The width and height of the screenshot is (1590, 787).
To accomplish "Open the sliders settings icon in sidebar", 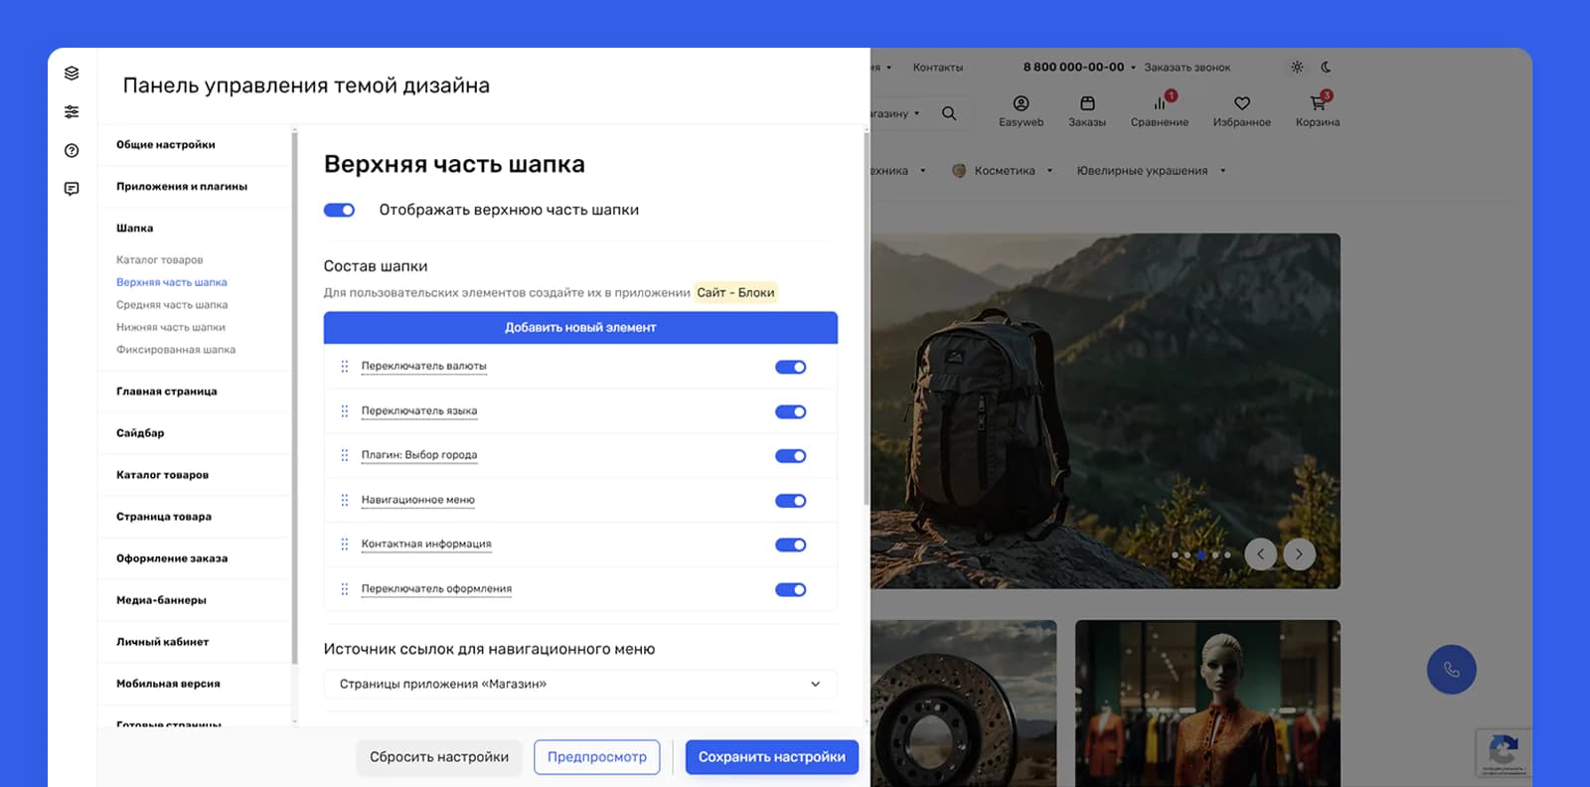I will pyautogui.click(x=72, y=112).
